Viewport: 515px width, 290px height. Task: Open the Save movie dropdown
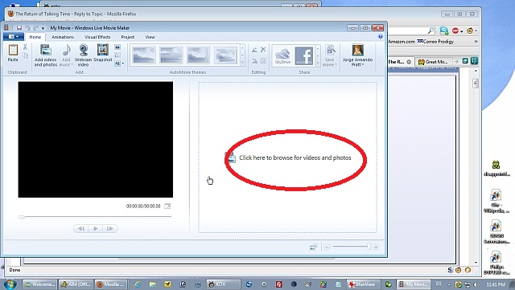point(330,55)
